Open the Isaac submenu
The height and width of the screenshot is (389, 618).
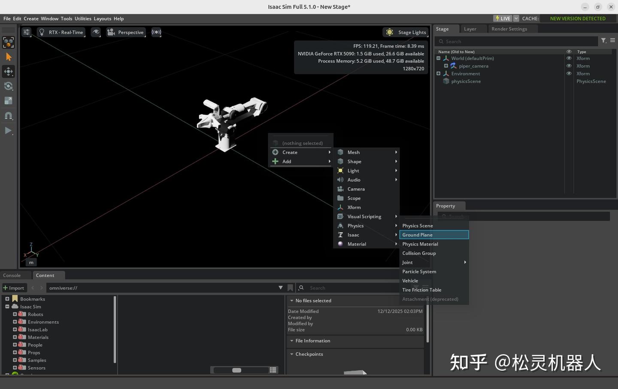point(367,235)
